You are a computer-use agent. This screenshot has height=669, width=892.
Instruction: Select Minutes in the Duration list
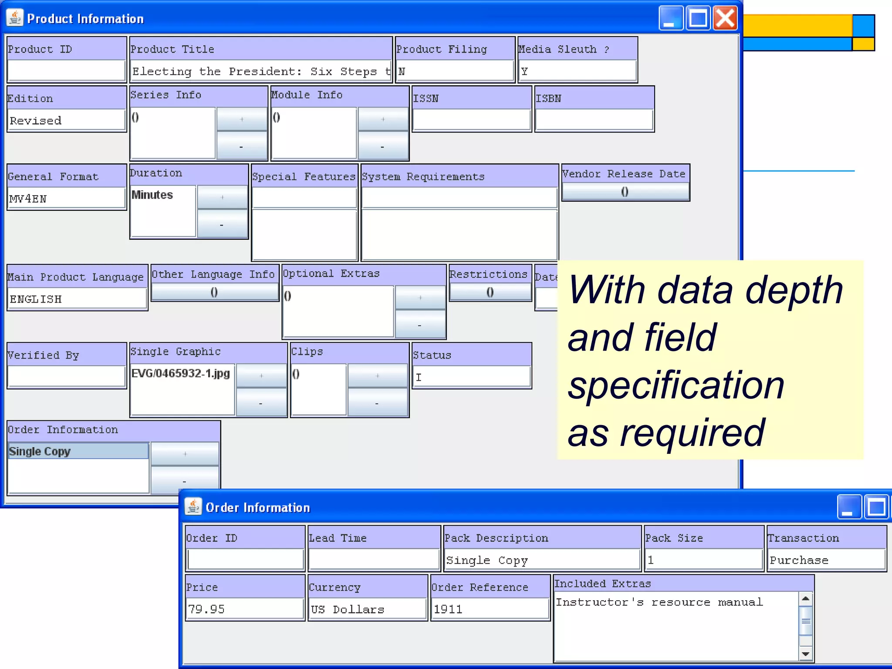point(163,195)
